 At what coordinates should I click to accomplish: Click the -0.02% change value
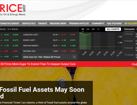15,51
